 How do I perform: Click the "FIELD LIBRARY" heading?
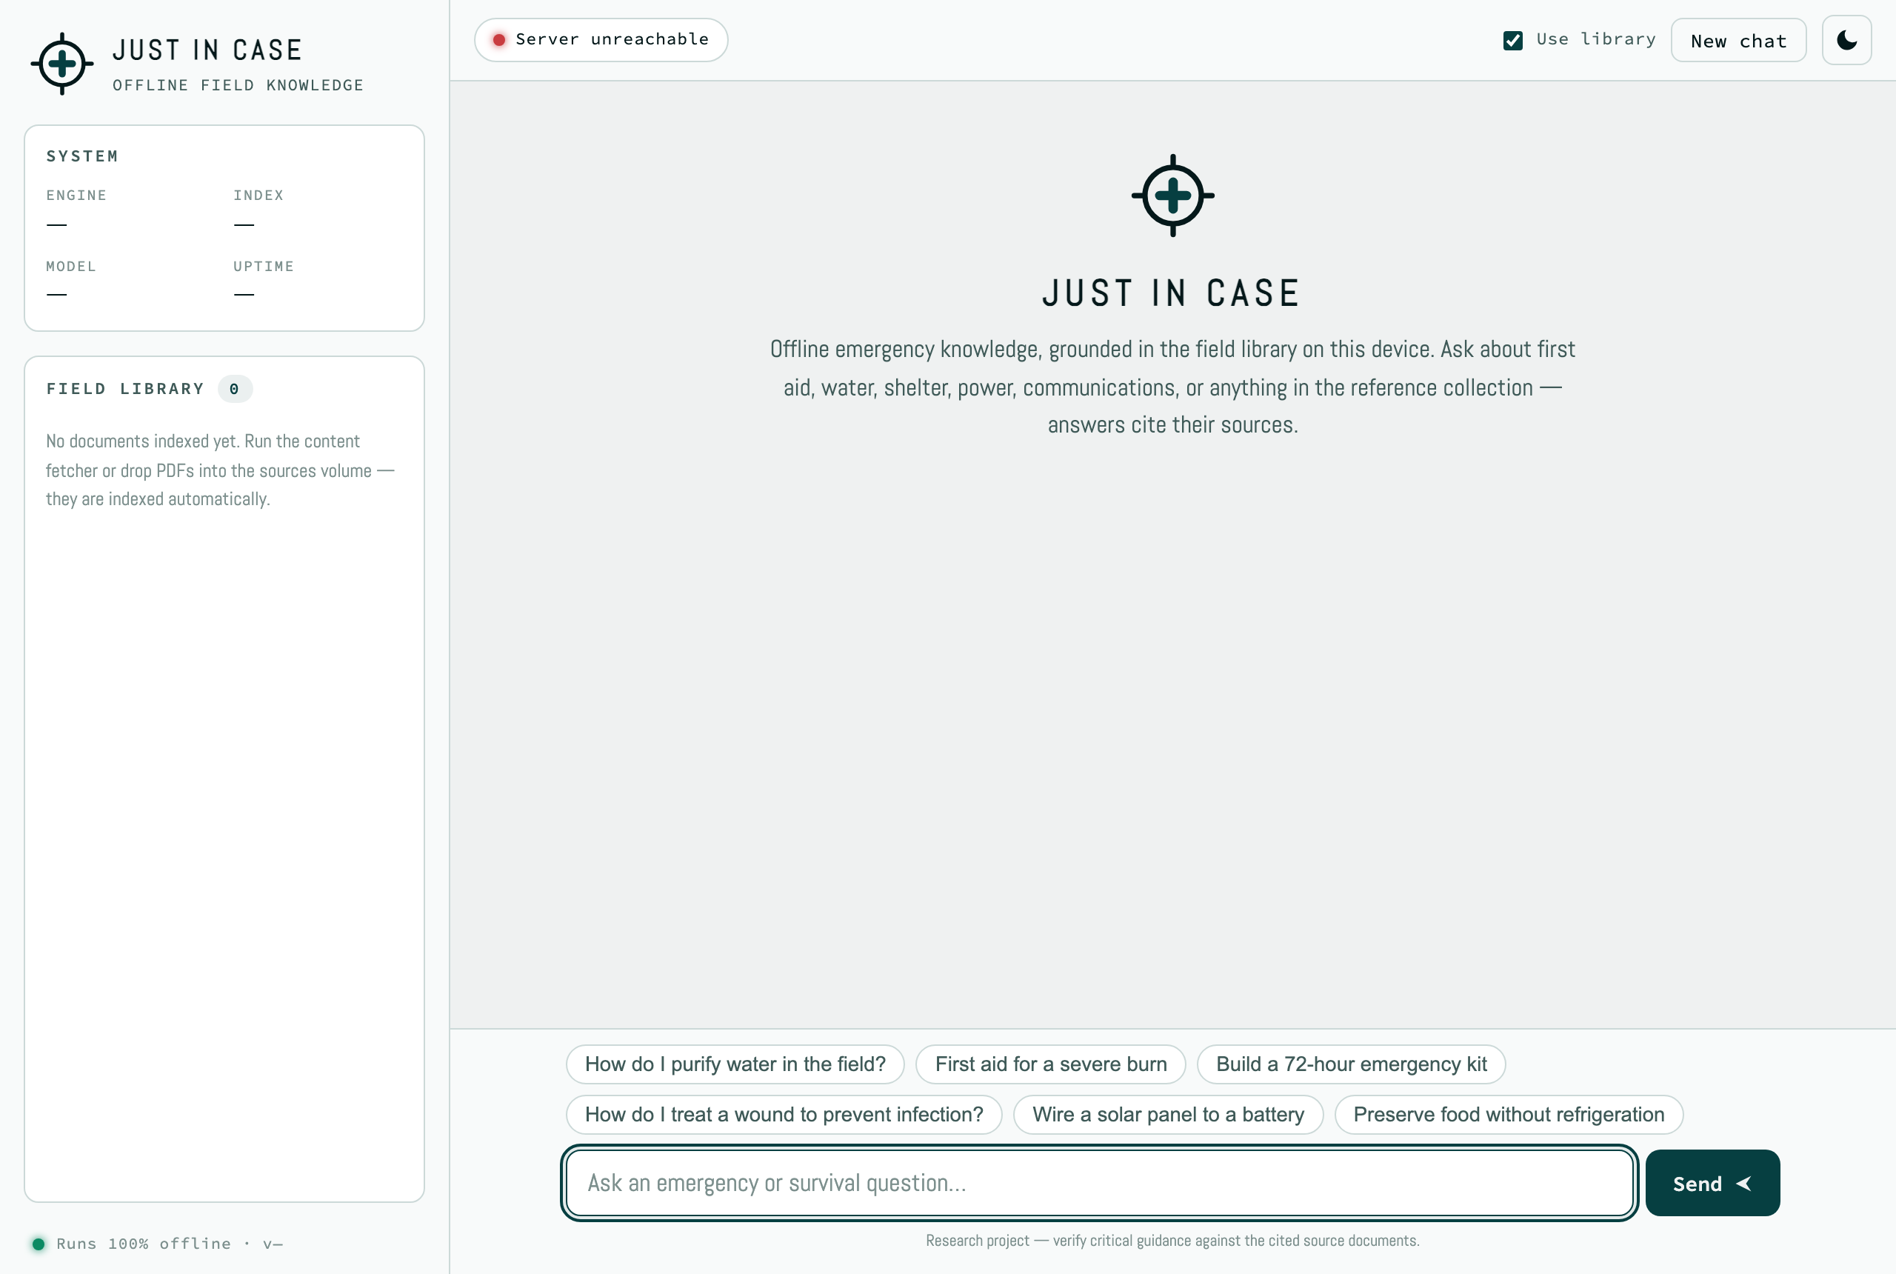click(125, 389)
